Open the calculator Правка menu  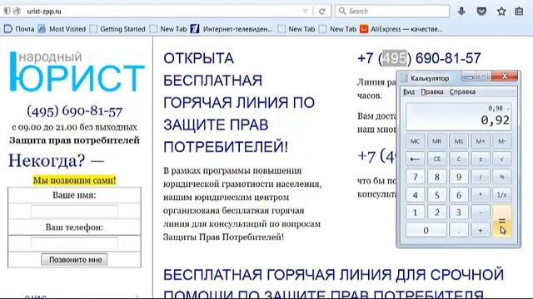(432, 92)
